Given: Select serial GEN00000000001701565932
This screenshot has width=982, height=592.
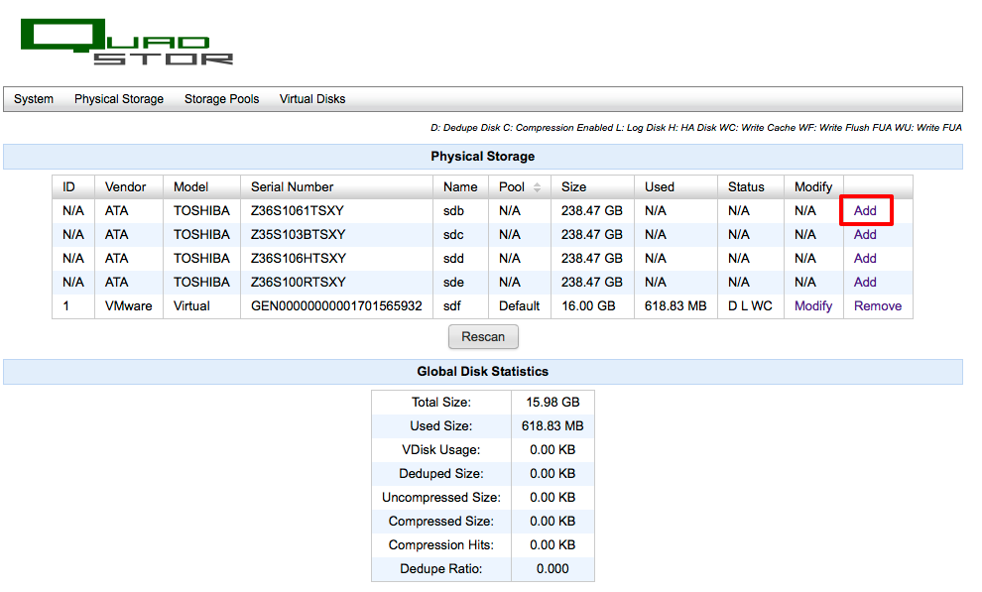Looking at the screenshot, I should point(336,306).
